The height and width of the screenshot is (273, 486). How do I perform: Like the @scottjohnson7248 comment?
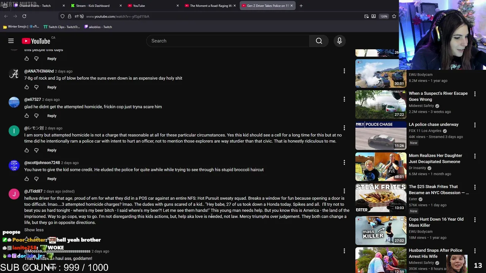pos(27,179)
